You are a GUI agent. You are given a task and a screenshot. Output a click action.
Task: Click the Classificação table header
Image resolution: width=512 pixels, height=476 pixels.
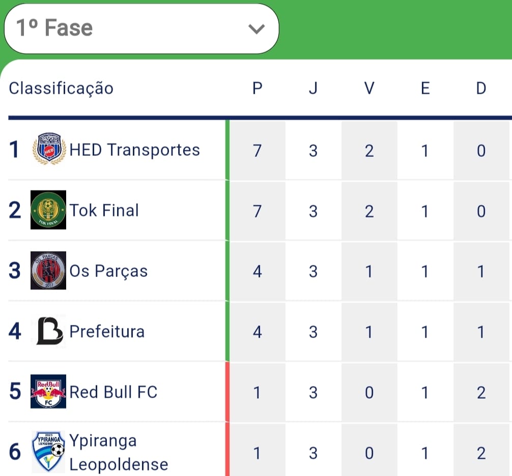pyautogui.click(x=61, y=88)
